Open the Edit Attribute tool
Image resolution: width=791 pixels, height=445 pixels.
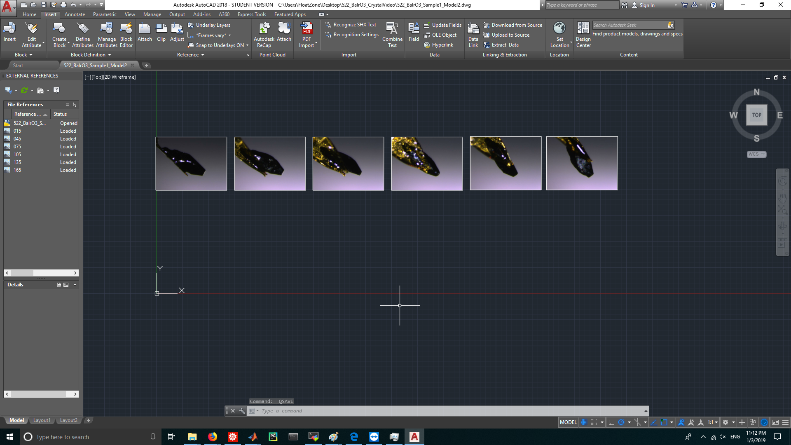(32, 35)
